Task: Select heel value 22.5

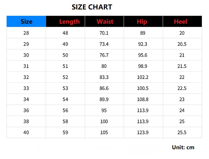Action: [182, 88]
